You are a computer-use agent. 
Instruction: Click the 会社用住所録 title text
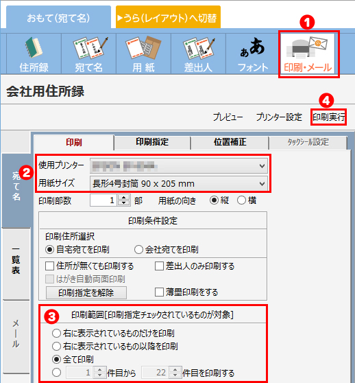[x=45, y=91]
